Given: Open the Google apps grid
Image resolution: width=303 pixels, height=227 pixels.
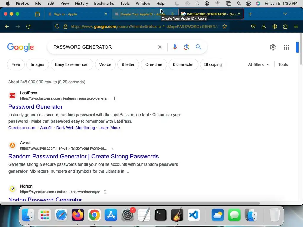Looking at the screenshot, I should 286,47.
